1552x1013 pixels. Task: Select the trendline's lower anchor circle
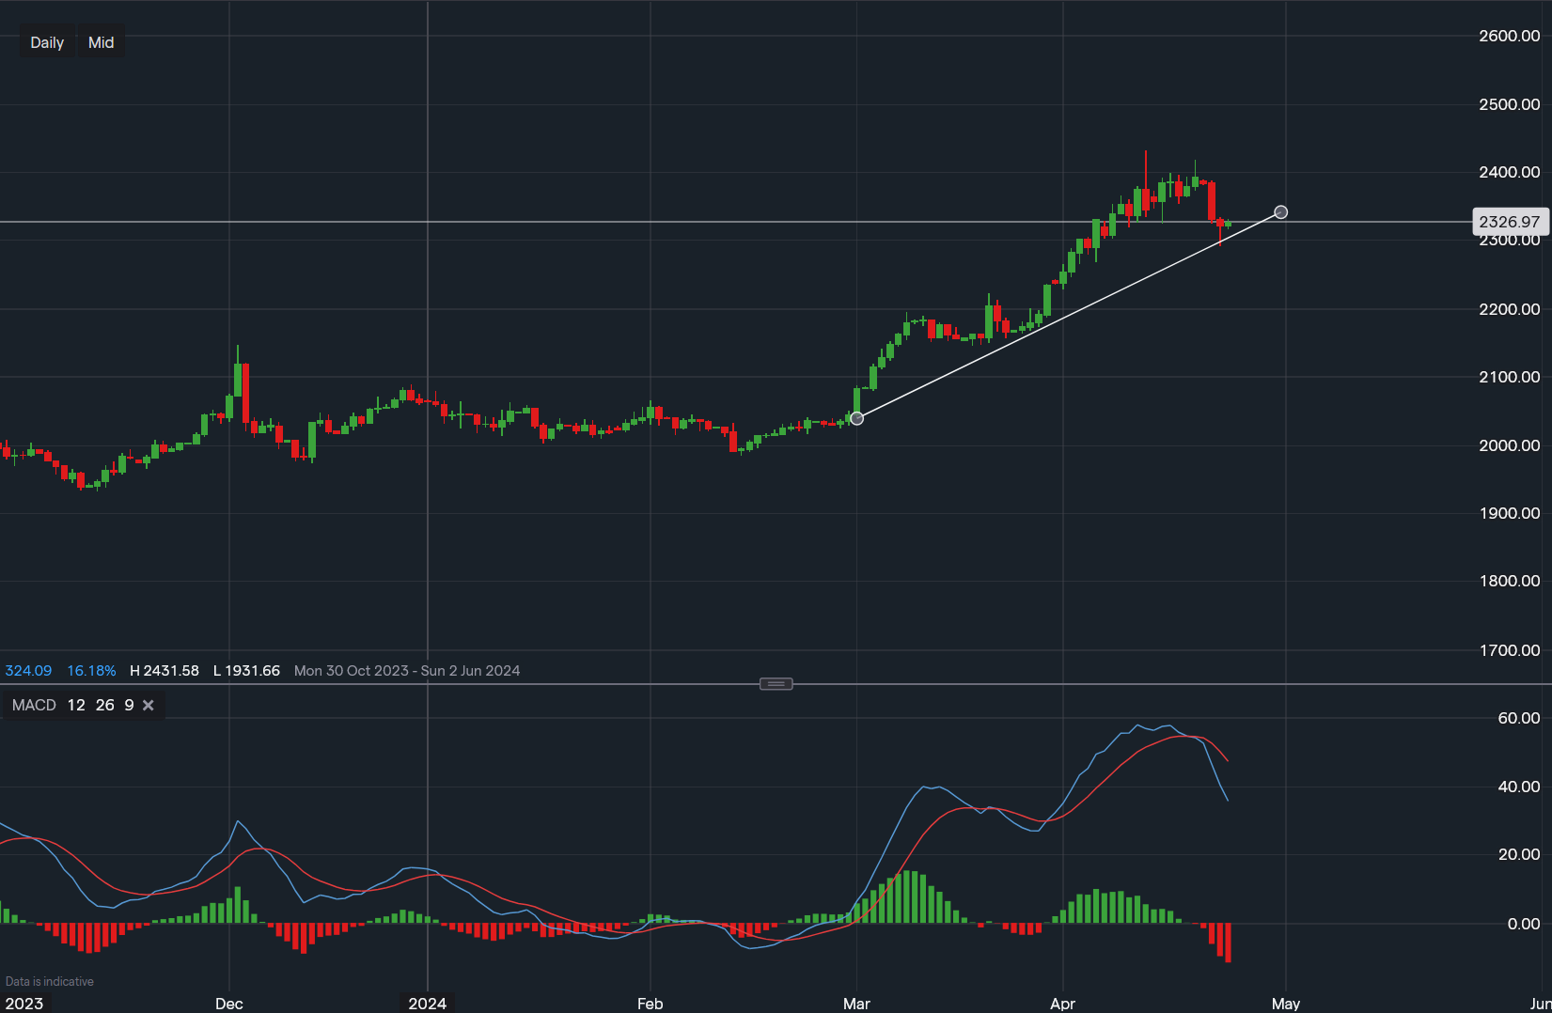tap(857, 418)
